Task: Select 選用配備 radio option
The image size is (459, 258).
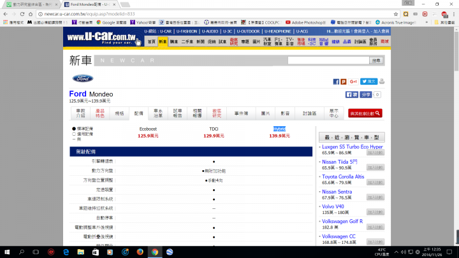Action: point(74,134)
